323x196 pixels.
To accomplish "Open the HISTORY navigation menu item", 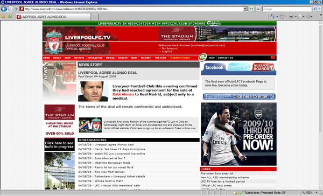I will pos(146,58).
